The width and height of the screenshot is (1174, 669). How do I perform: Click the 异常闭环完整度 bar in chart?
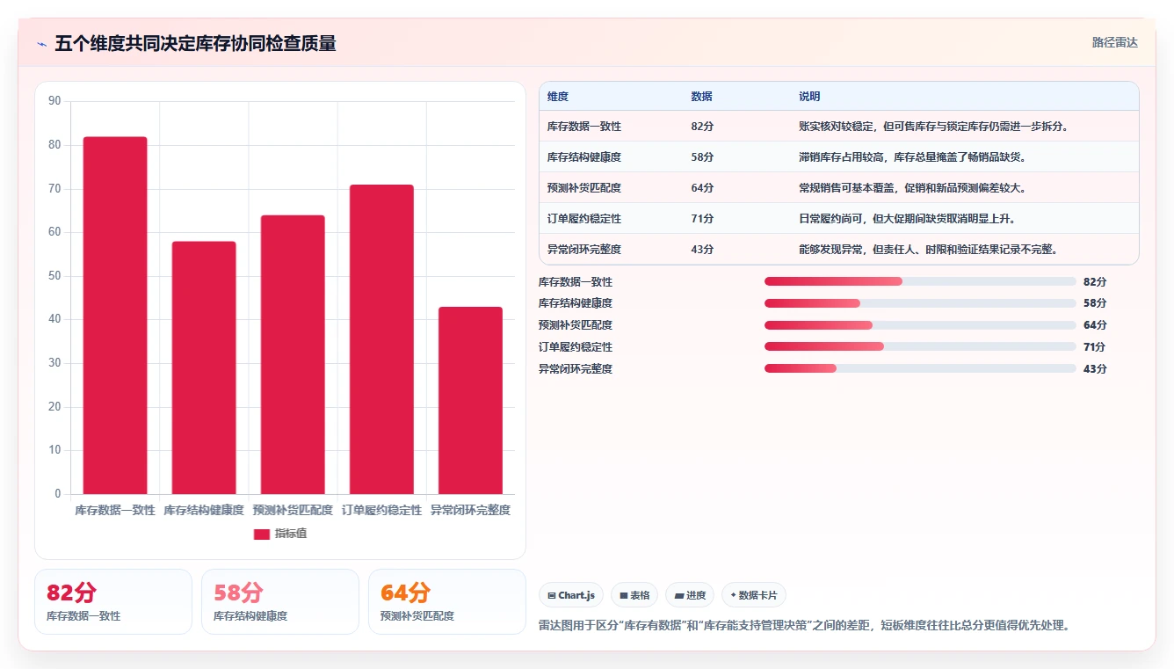[x=470, y=400]
